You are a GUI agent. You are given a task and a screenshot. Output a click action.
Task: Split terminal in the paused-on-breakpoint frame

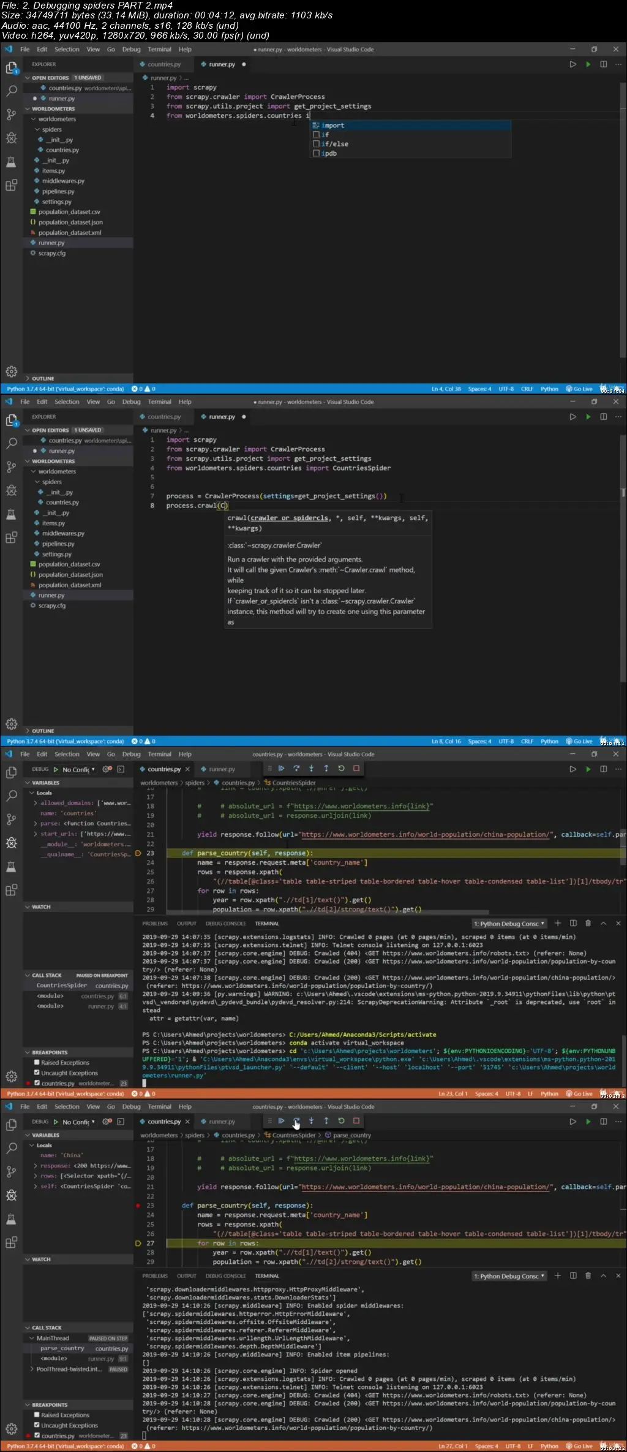pyautogui.click(x=573, y=924)
